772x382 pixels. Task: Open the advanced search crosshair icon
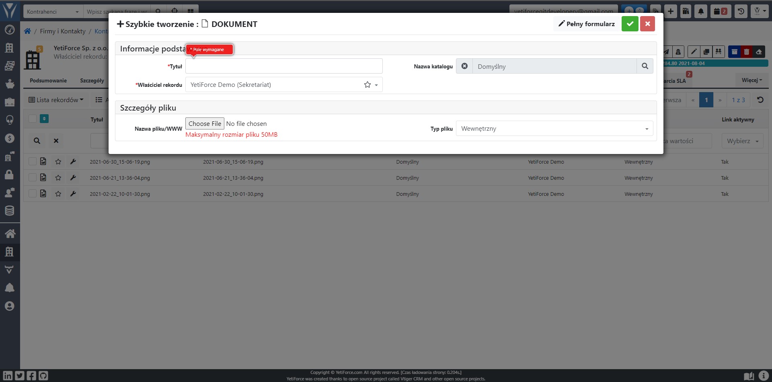coord(174,11)
